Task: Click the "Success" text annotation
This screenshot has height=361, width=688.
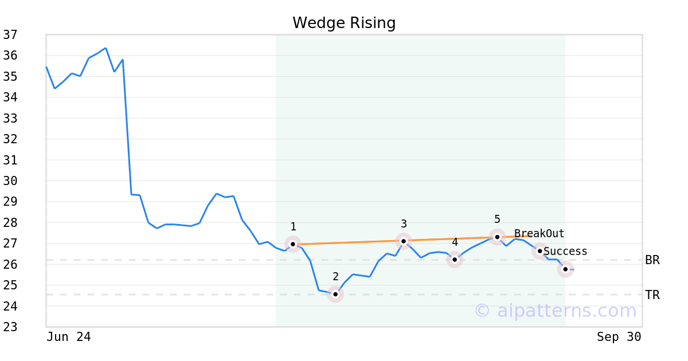Action: [x=565, y=252]
